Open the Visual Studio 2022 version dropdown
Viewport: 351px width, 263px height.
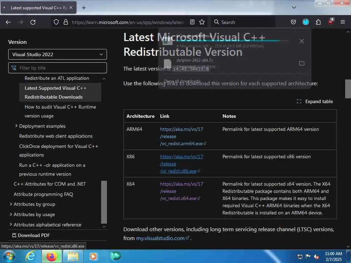point(58,54)
